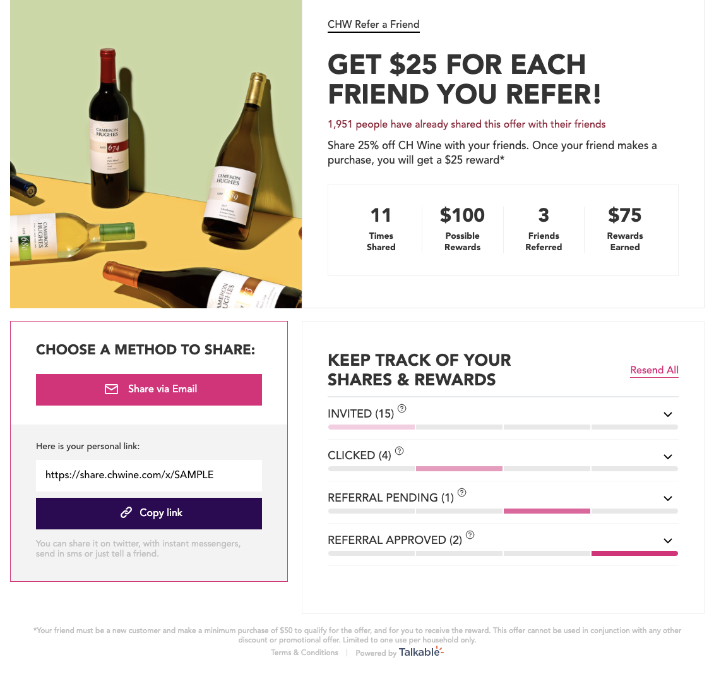Open the help tooltip for REFERRAL PENDING (1)

point(461,492)
